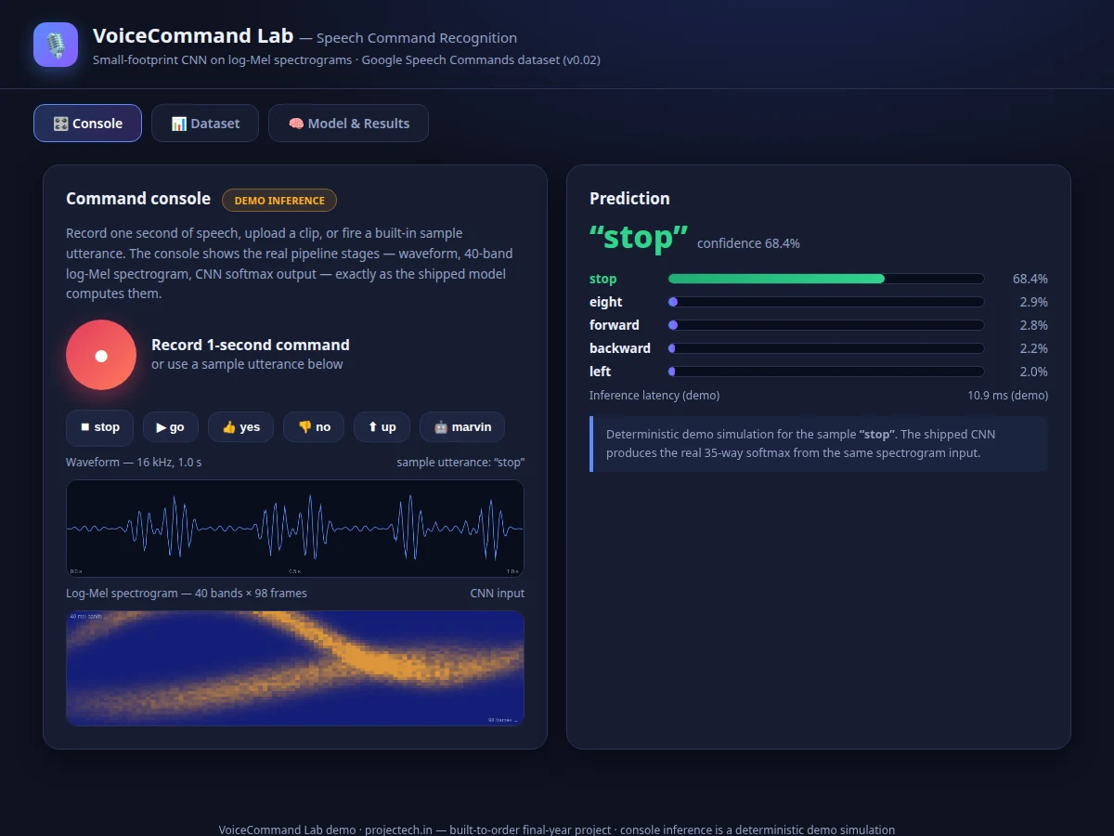The width and height of the screenshot is (1114, 836).
Task: Click the predicted “stop” heading
Action: 639,238
